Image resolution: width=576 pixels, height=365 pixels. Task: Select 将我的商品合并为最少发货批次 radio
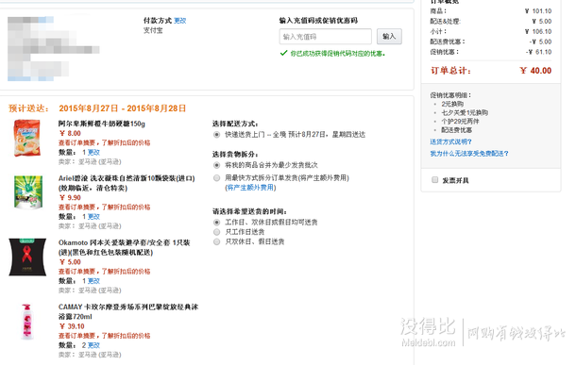click(x=217, y=165)
